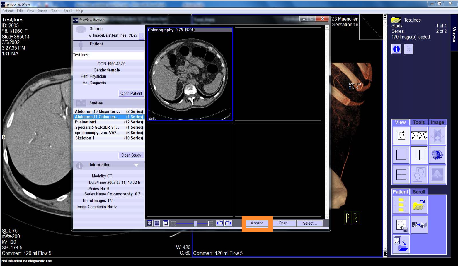
Task: Select the Patient tab in lower panel
Action: click(400, 192)
